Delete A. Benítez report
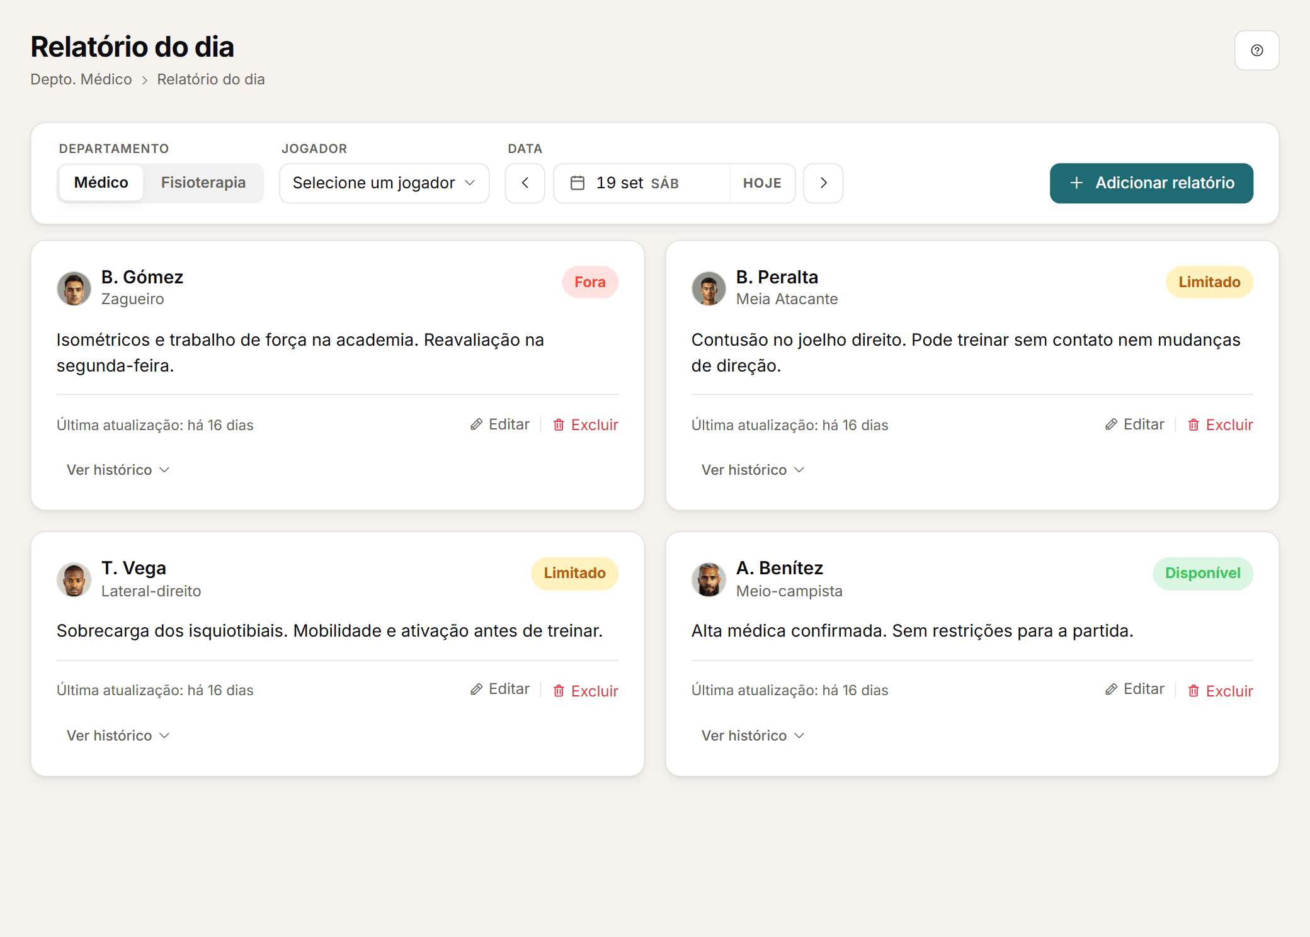1310x937 pixels. [x=1221, y=691]
